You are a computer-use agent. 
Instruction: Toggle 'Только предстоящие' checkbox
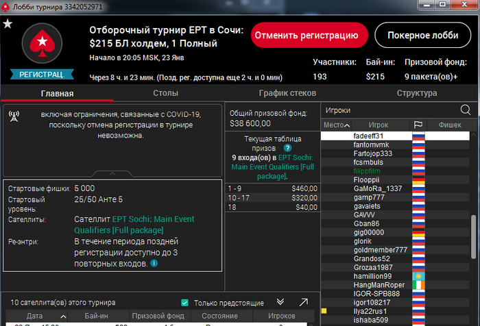tap(184, 303)
